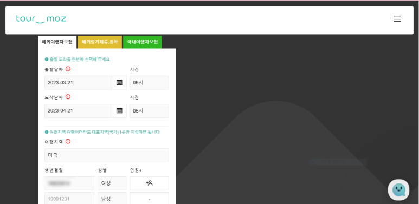Open arrival time dropdown showing 05시

tap(150, 111)
